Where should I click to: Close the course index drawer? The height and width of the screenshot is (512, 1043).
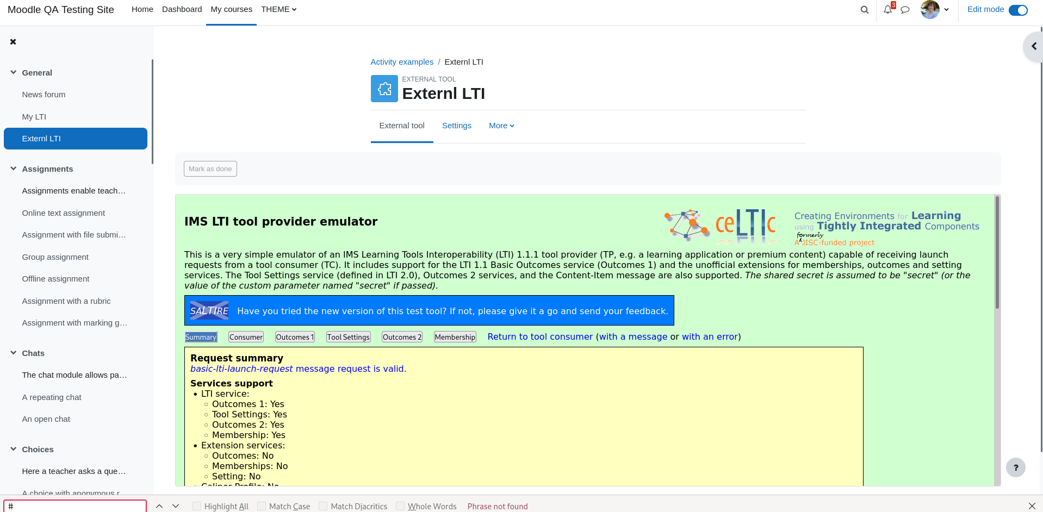13,42
